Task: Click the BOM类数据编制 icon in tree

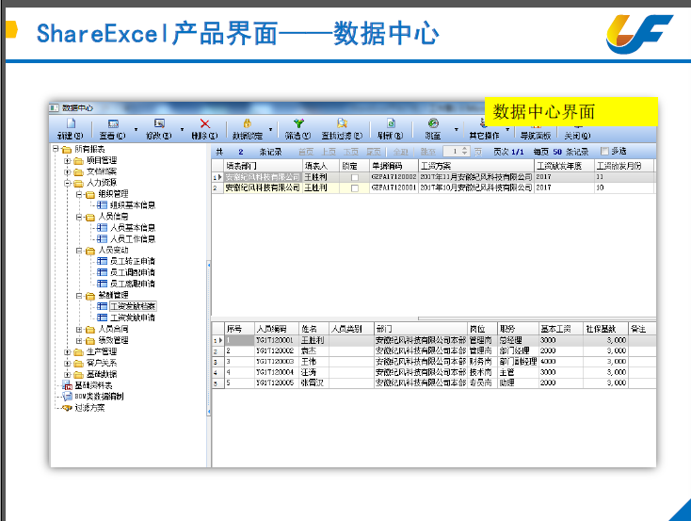Action: click(x=67, y=397)
